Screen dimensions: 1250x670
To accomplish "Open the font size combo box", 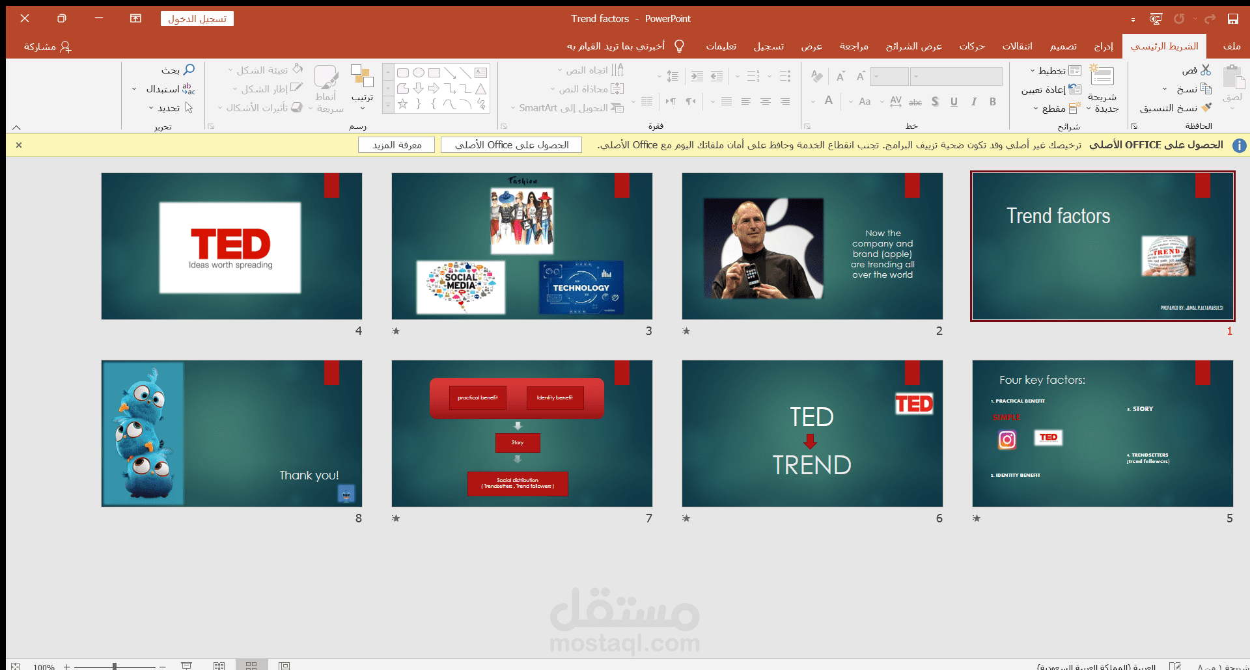I will (889, 77).
